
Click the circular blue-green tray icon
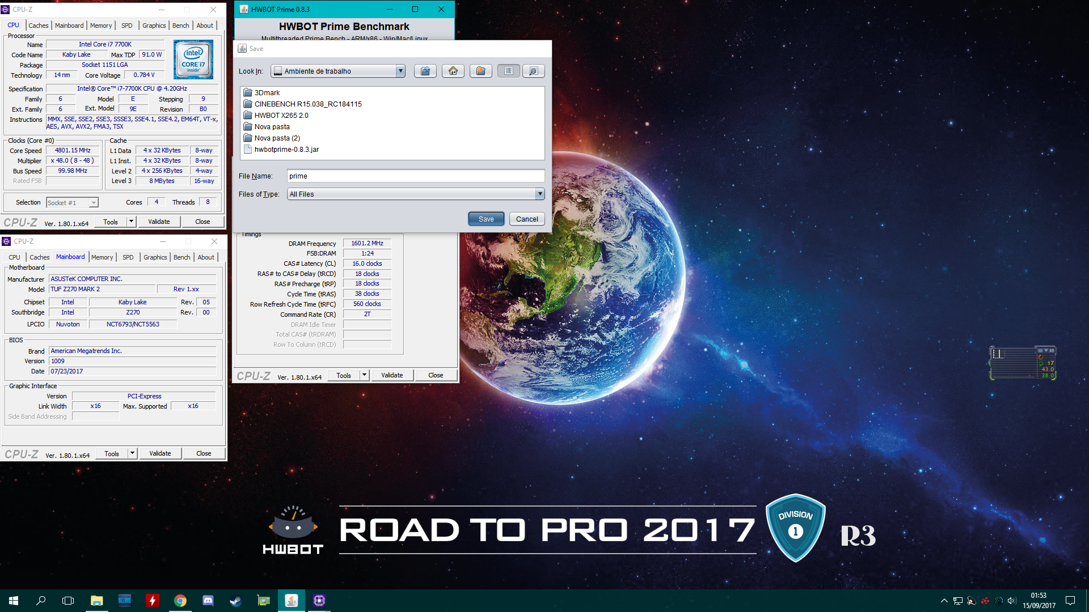999,601
